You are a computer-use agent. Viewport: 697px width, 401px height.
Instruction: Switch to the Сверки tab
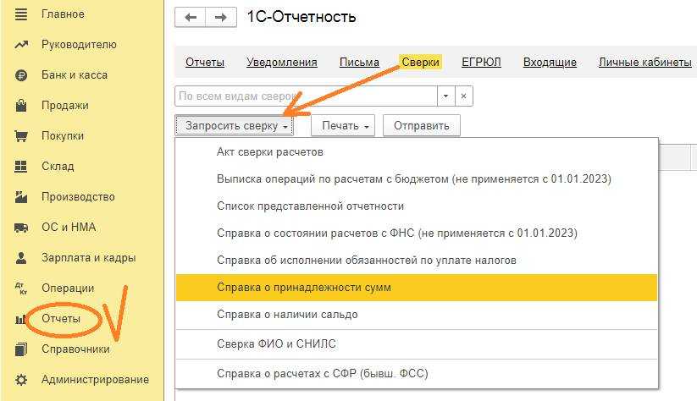click(x=420, y=62)
